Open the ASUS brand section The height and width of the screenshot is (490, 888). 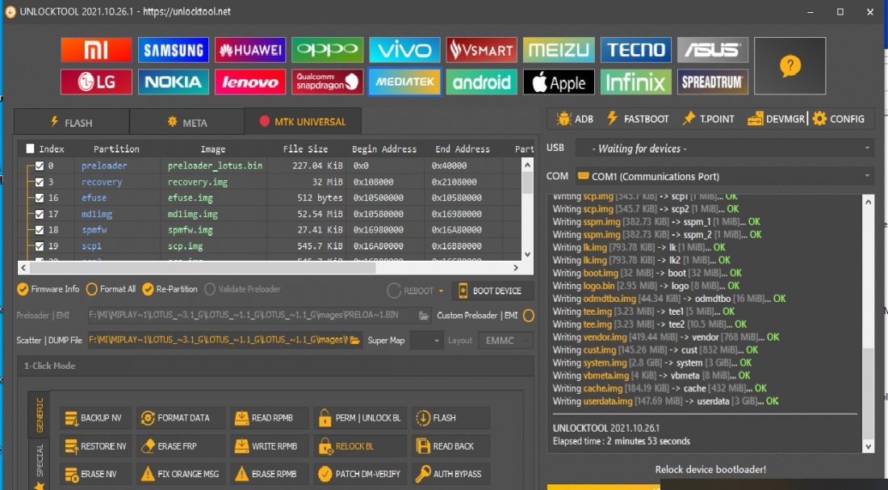click(713, 50)
